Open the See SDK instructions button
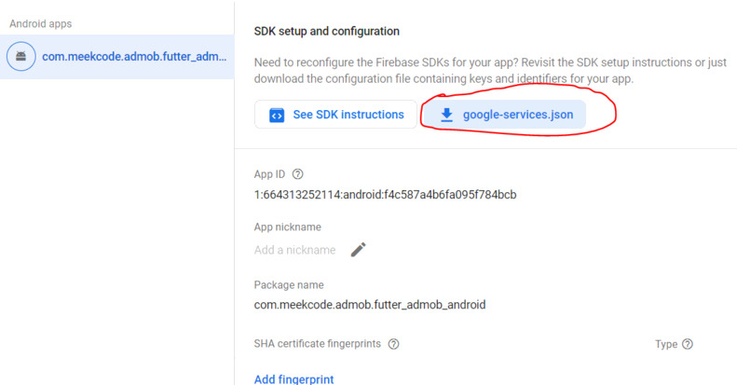737x385 pixels. coord(335,115)
